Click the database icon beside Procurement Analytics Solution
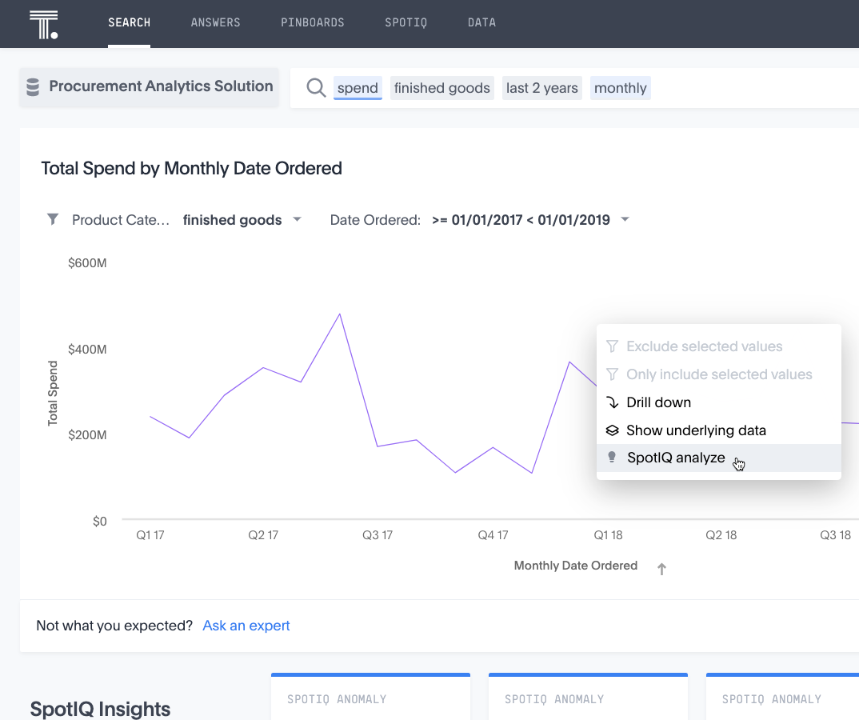Image resolution: width=859 pixels, height=720 pixels. tap(33, 87)
